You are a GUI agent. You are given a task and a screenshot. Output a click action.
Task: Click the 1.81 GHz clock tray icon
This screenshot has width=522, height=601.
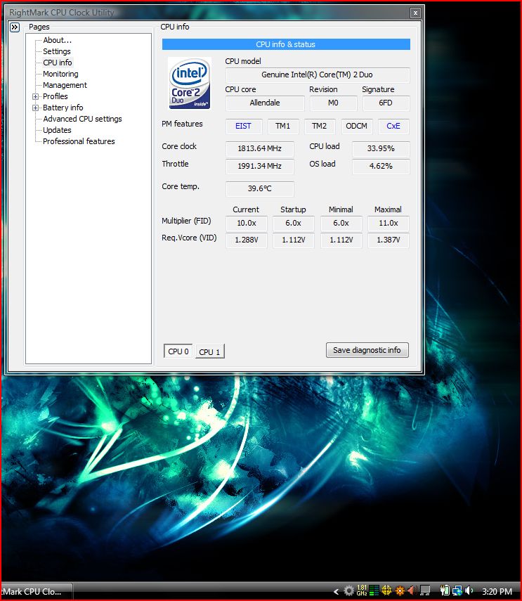coord(362,590)
